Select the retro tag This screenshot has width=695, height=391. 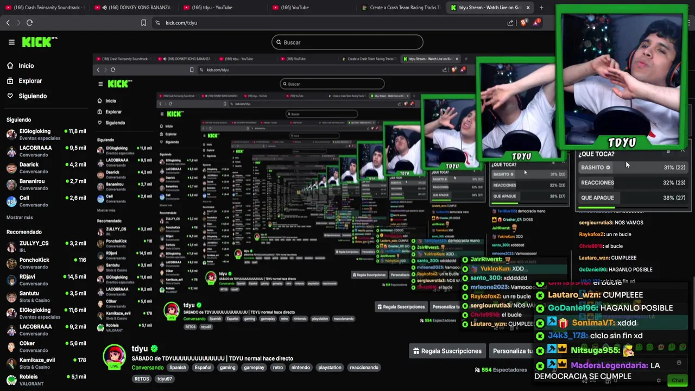click(x=278, y=368)
